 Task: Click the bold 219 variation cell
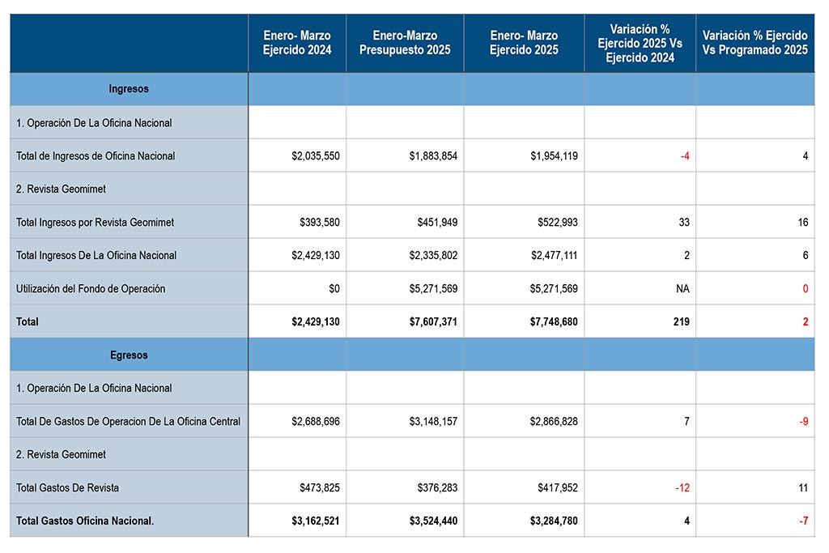tap(679, 322)
